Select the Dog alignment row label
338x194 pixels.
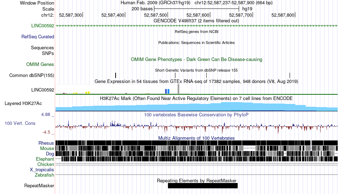[50, 154]
